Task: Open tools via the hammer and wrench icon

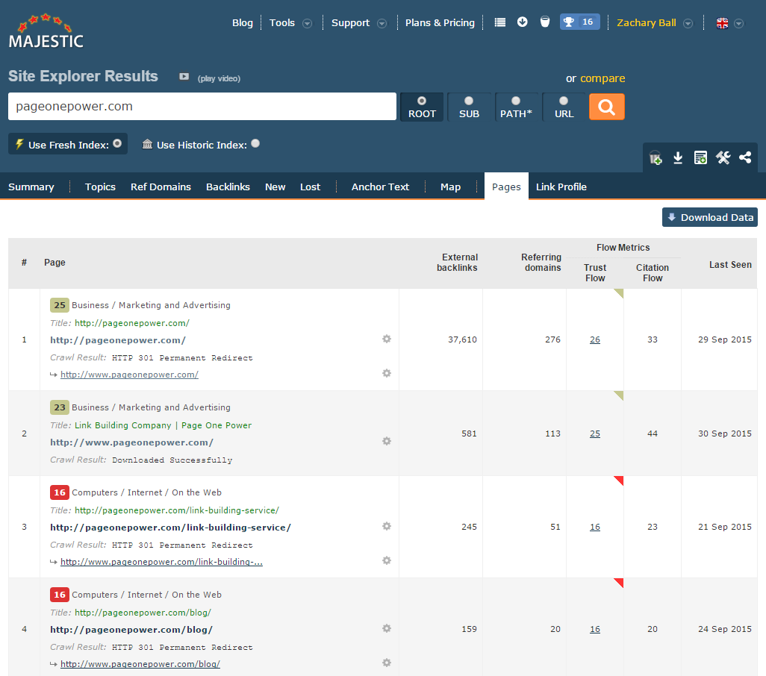Action: [x=723, y=158]
